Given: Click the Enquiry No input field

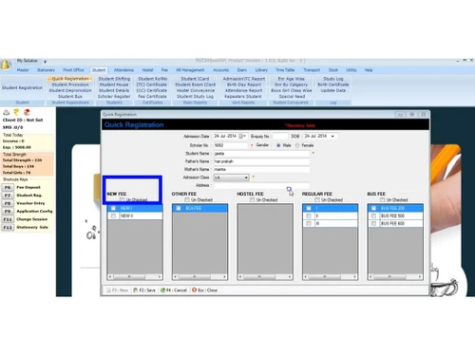Looking at the screenshot, I should (x=280, y=136).
